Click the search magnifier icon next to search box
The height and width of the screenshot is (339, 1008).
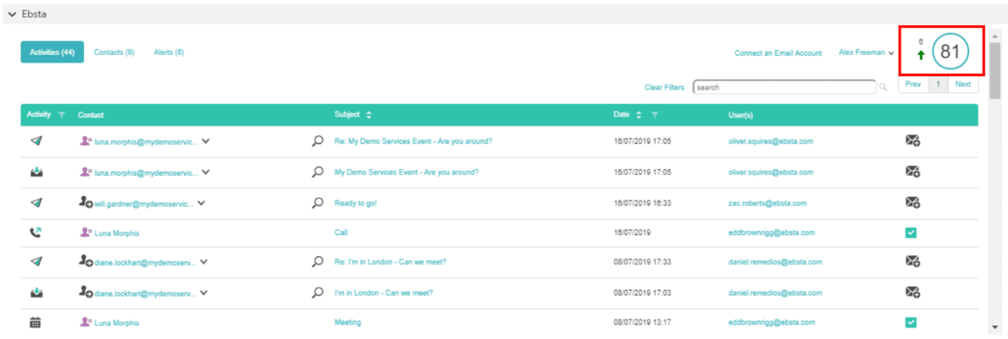coord(883,86)
